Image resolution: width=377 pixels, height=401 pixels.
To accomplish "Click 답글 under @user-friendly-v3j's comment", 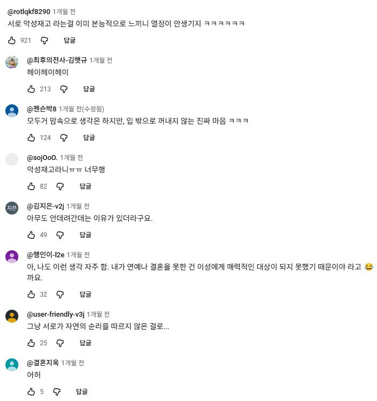I will click(x=85, y=343).
